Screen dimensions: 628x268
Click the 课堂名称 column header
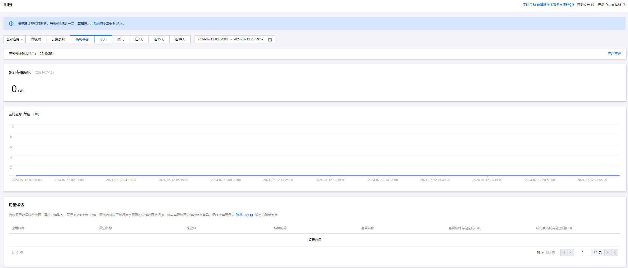click(105, 228)
